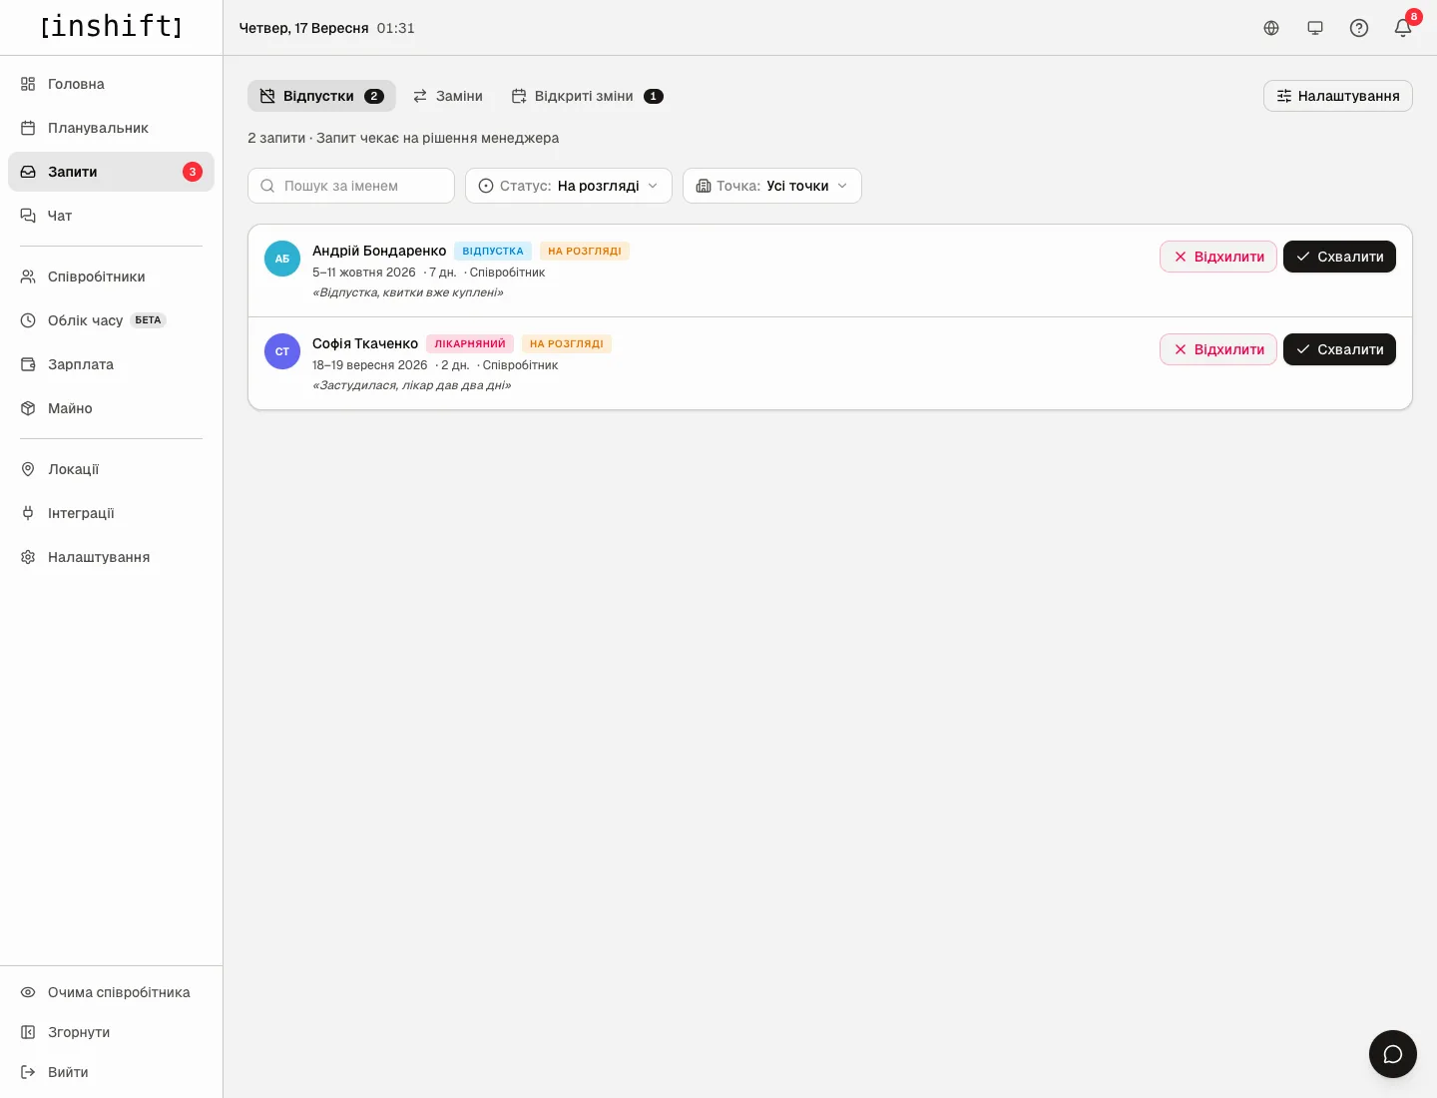Open Чат in sidebar

[x=111, y=216]
